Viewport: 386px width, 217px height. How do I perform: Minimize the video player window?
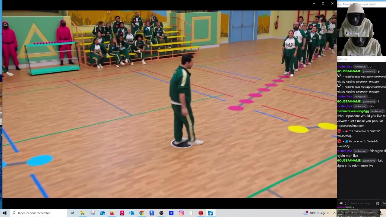[314, 4]
